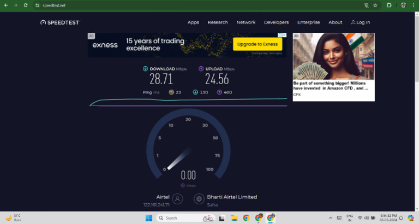
Task: Click the upload arrow icon beside UPLOAD
Action: click(x=201, y=69)
